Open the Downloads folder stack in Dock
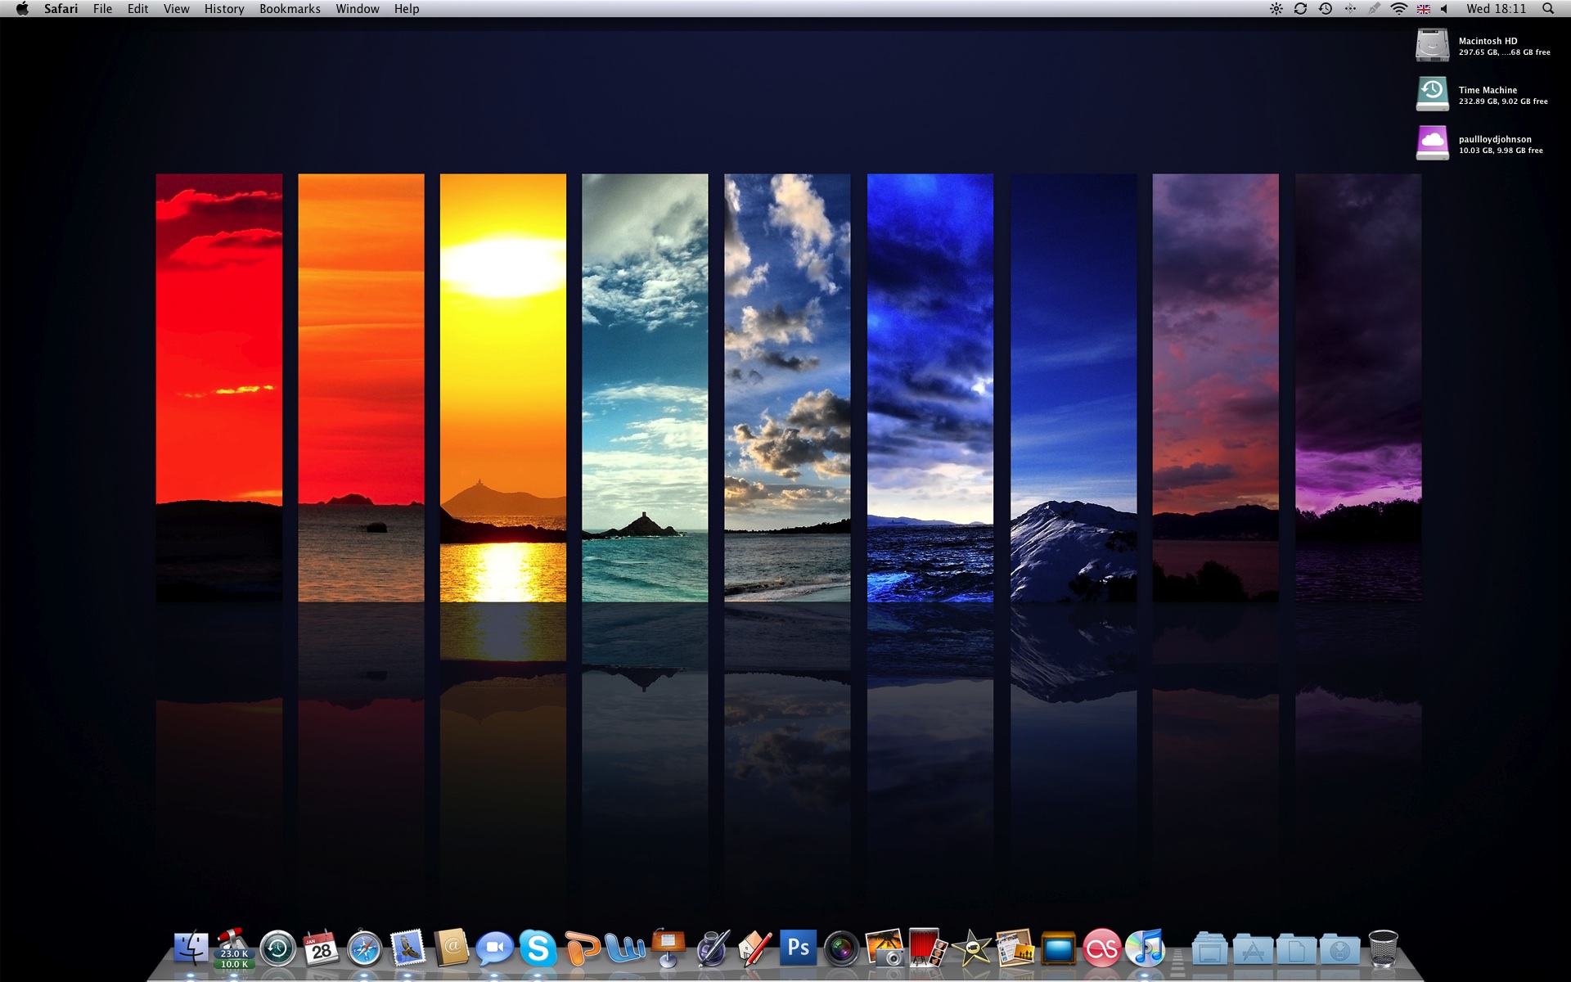This screenshot has height=982, width=1571. tap(1340, 949)
